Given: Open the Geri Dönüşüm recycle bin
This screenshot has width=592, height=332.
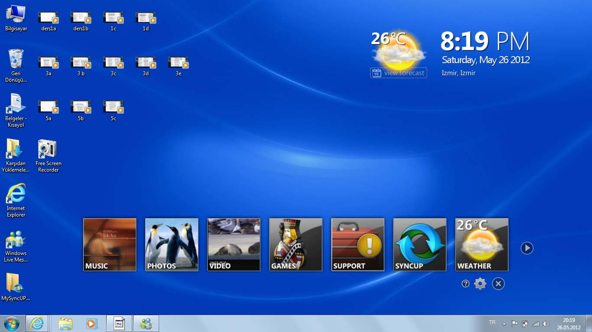Looking at the screenshot, I should (x=16, y=61).
